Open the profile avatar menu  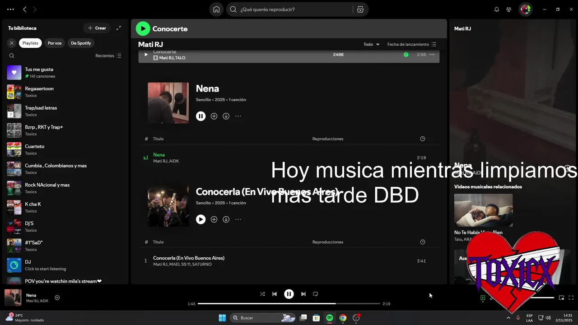[x=525, y=9]
